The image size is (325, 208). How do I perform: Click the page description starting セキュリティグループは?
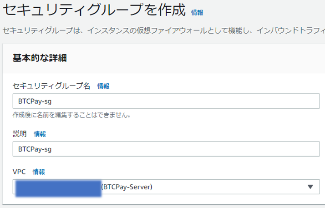tap(164, 30)
